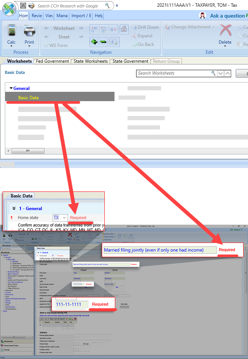Click the green minus remove sheet icon

coord(103,42)
